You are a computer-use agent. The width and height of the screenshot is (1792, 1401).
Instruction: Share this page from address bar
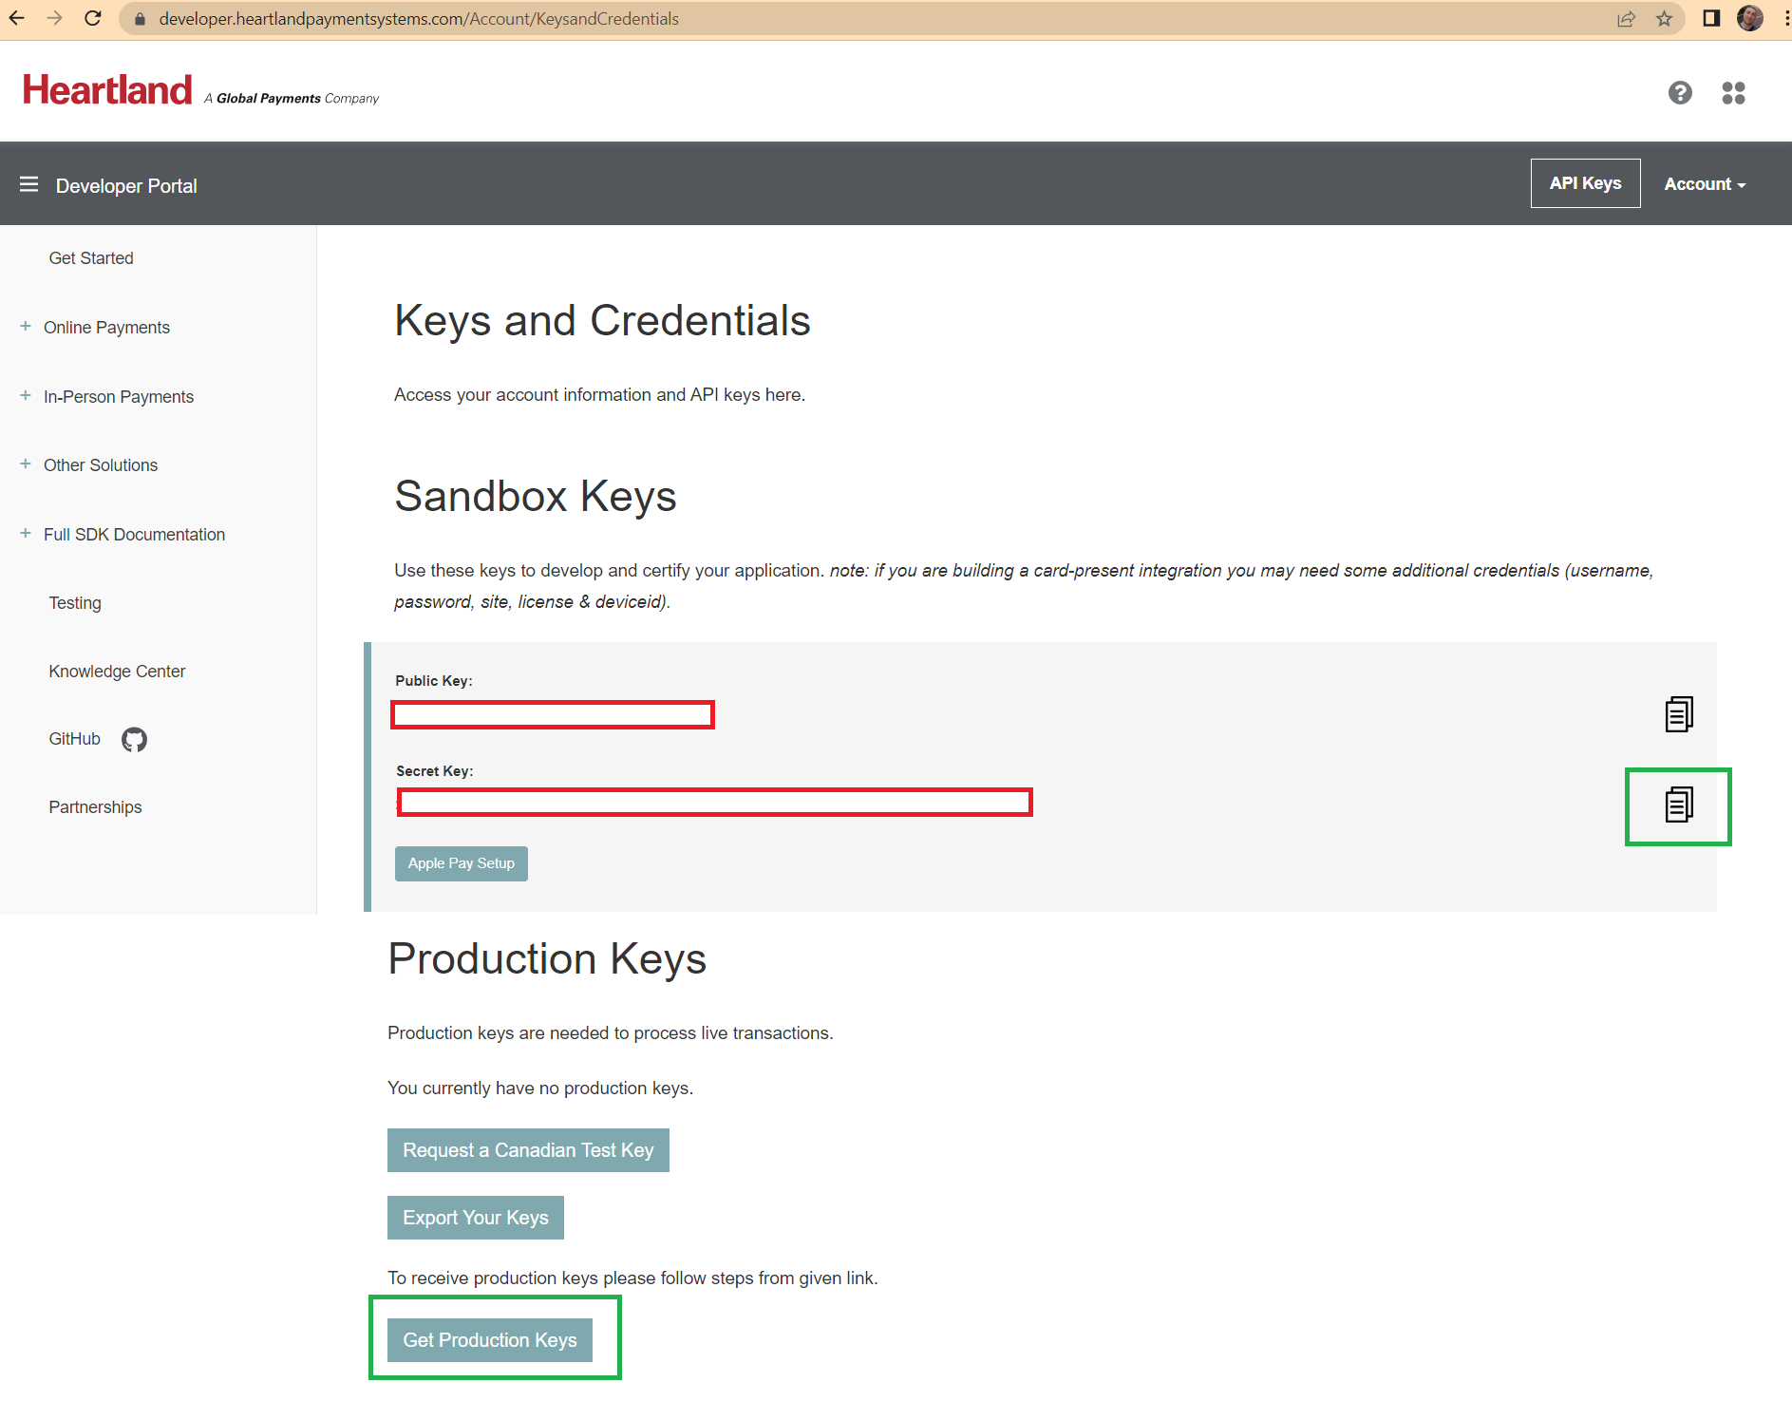click(x=1626, y=19)
